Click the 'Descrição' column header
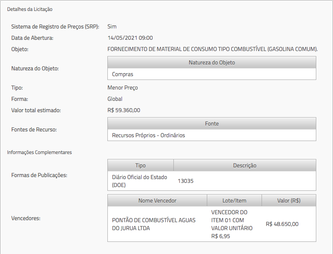 pyautogui.click(x=244, y=165)
